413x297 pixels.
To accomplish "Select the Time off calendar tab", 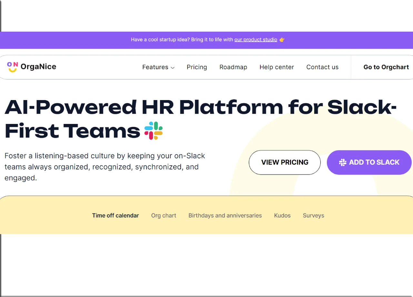I will (x=116, y=216).
